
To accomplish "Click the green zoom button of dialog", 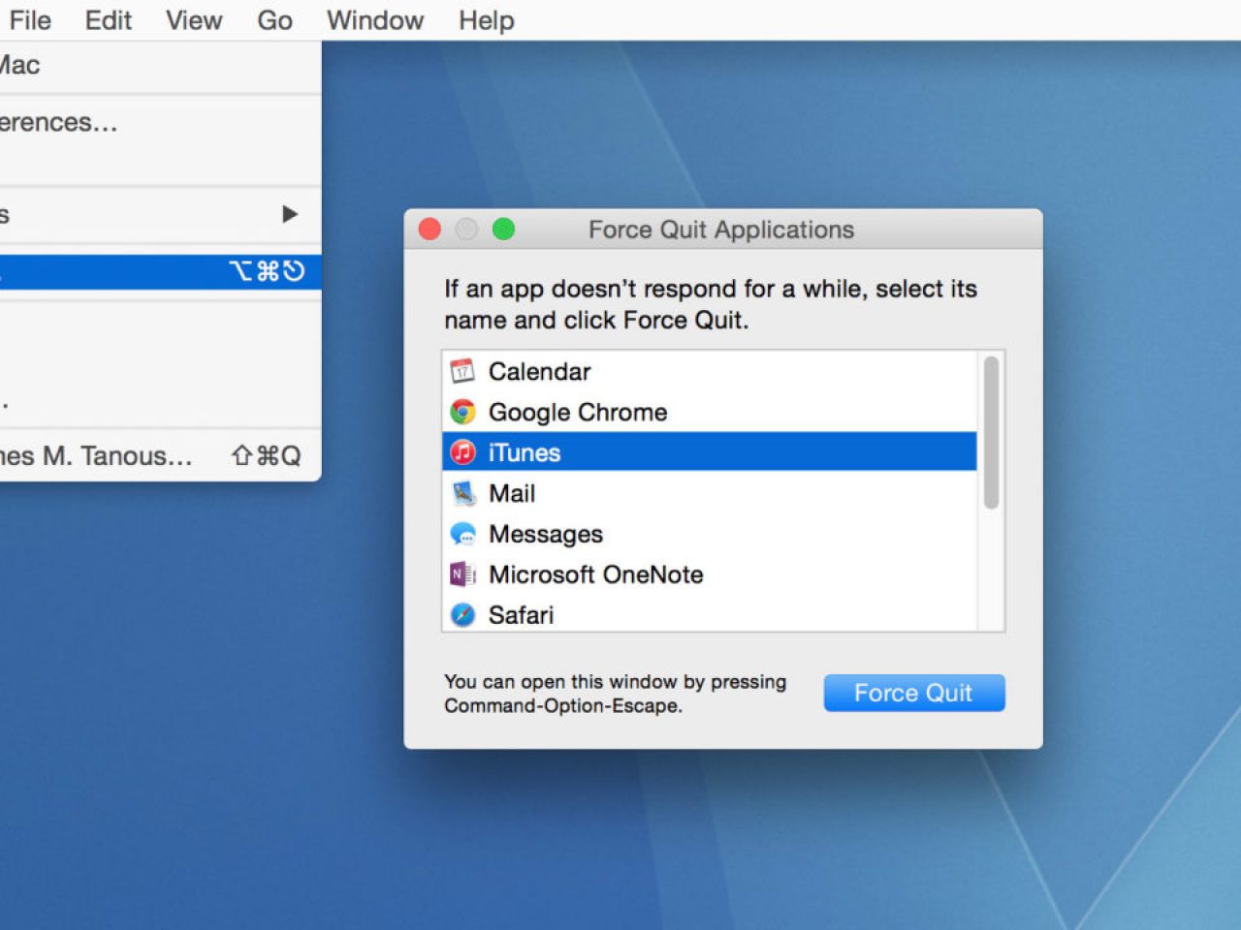I will [503, 230].
